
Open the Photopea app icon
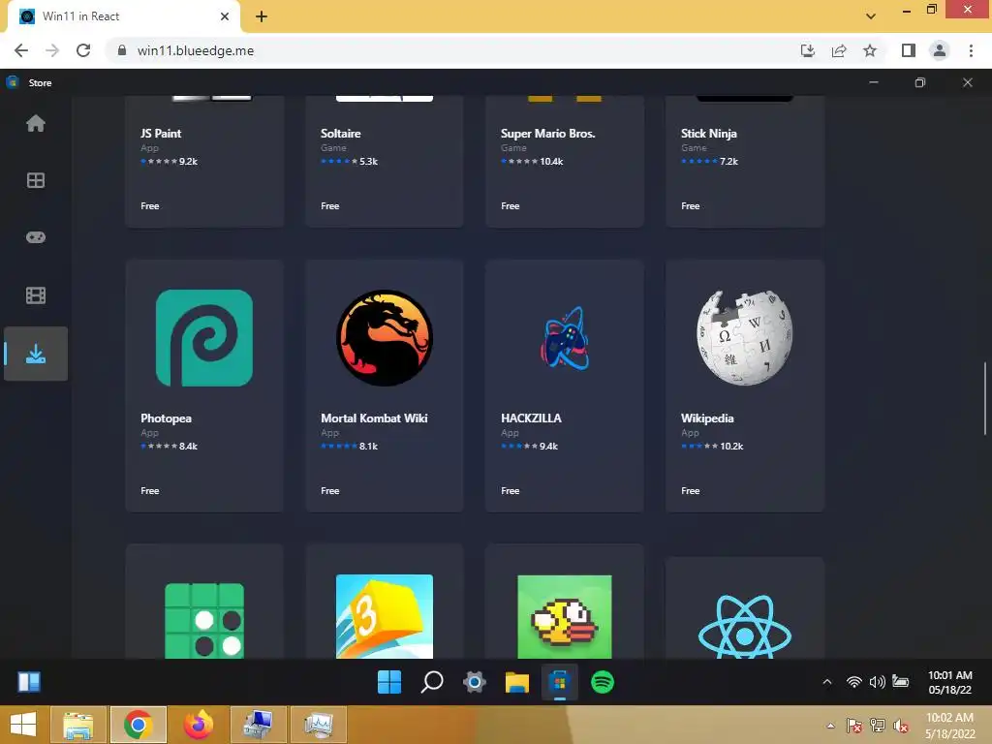[204, 338]
